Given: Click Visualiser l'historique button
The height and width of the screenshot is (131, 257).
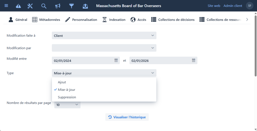Looking at the screenshot, I should point(127,117).
